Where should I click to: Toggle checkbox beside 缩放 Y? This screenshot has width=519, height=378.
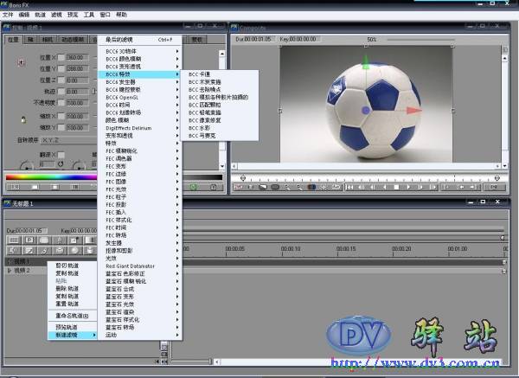click(61, 127)
